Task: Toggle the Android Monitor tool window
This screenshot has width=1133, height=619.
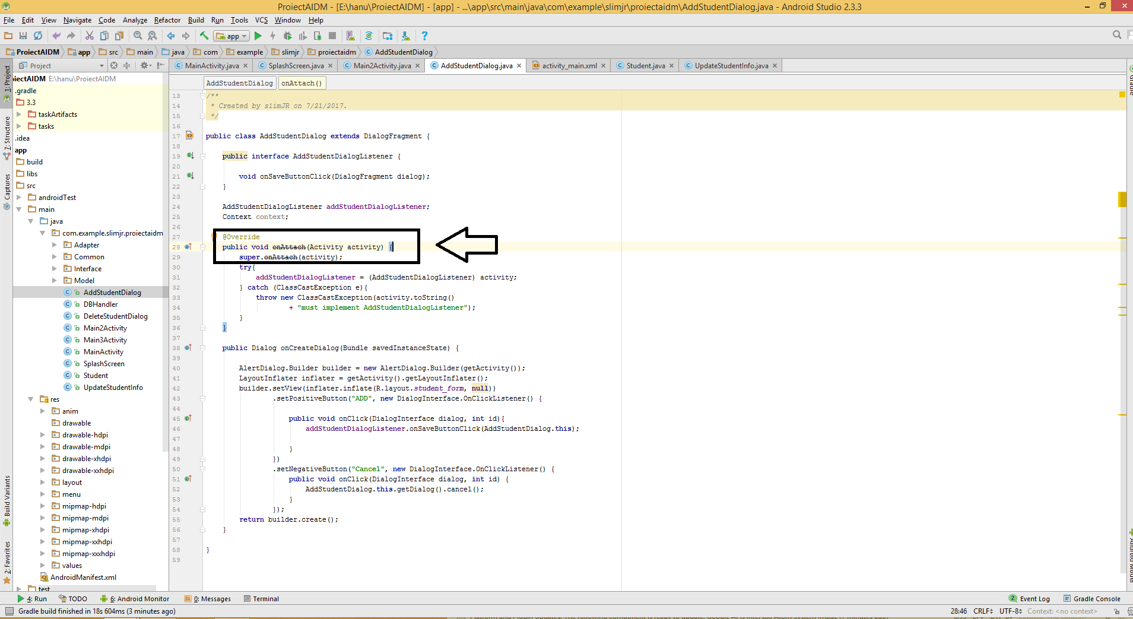Action: [135, 599]
